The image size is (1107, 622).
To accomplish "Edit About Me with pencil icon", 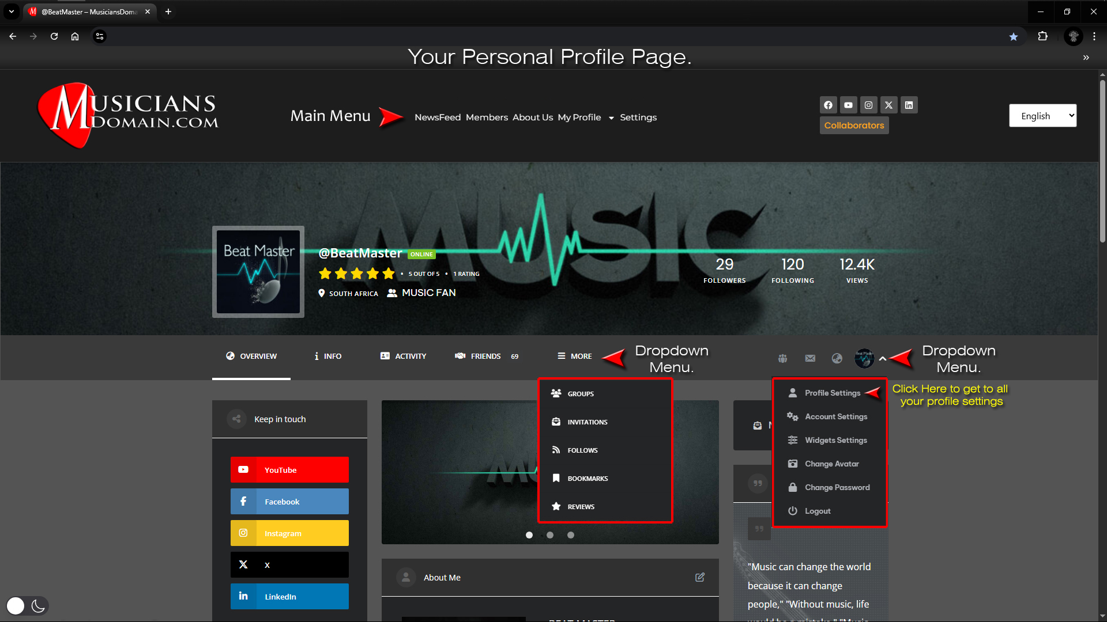I will (700, 577).
